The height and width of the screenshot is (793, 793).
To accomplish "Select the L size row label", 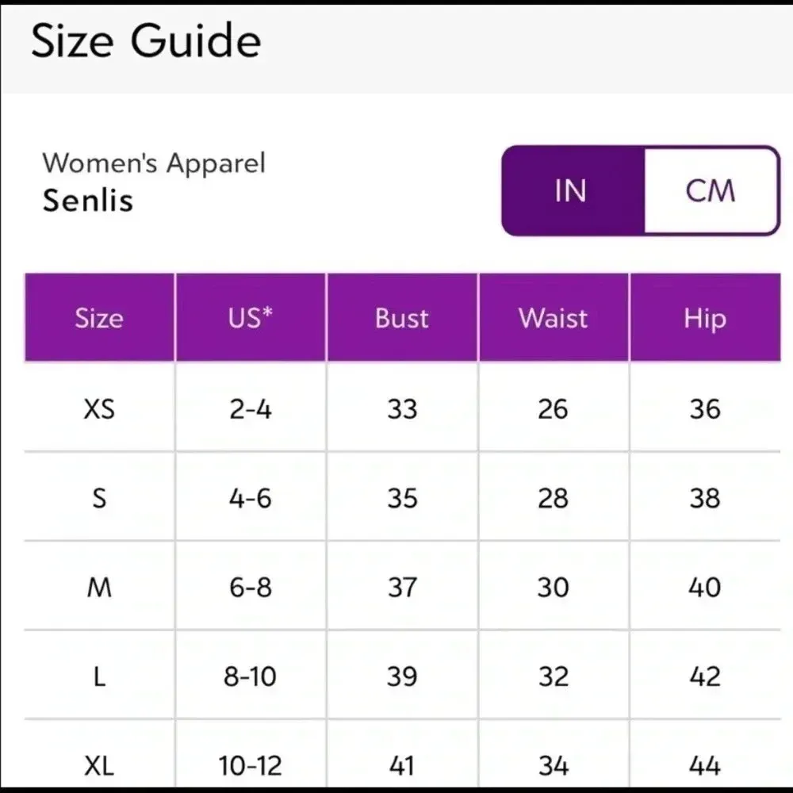I will [x=99, y=676].
